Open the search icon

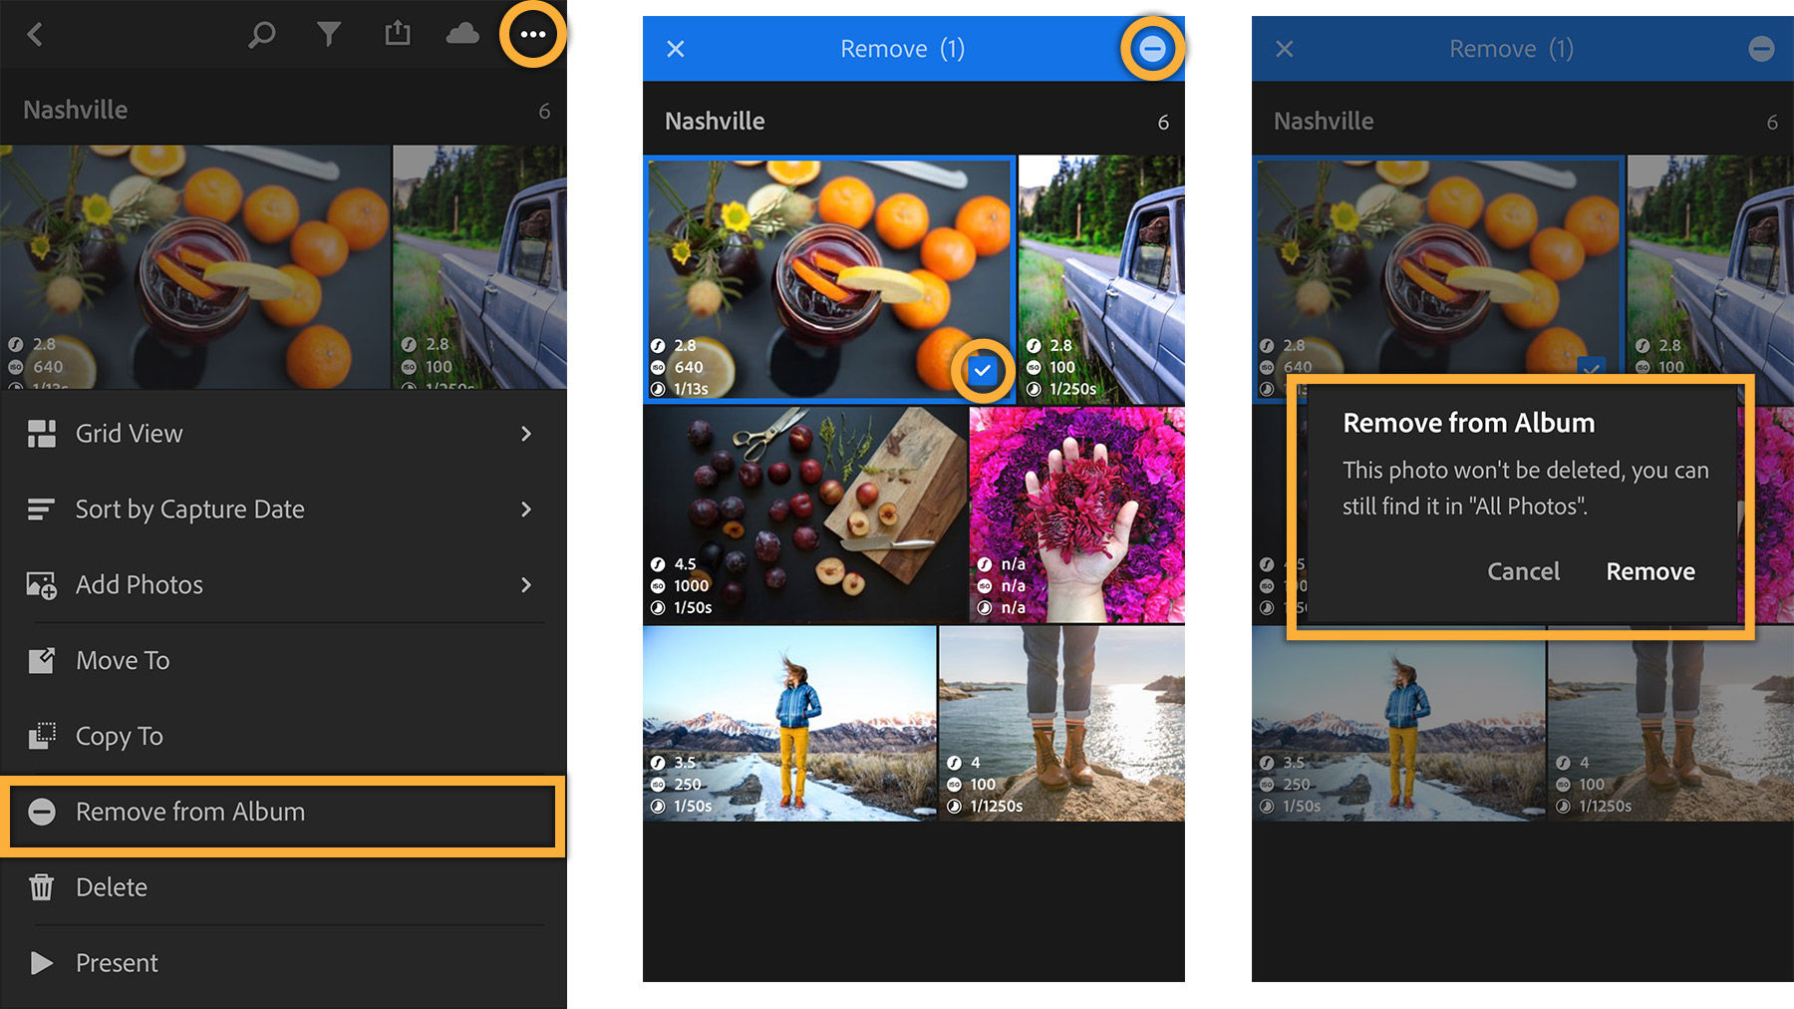[x=261, y=34]
